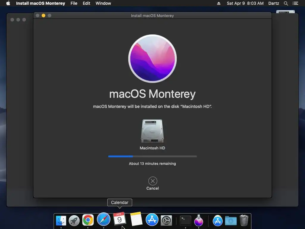Screen dimensions: 305x229
Task: Click the "About 13 minutes remaining" status text
Action: (x=152, y=164)
